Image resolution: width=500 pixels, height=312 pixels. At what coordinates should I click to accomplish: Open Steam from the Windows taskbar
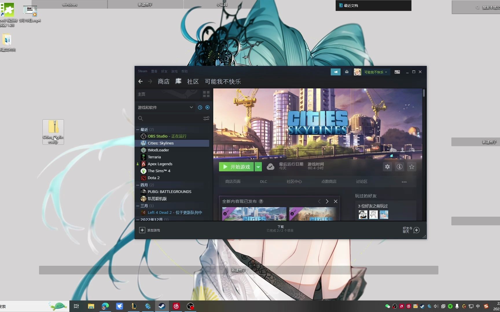coord(162,306)
